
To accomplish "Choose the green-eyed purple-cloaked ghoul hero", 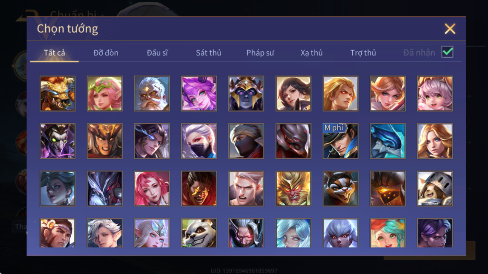I will [57, 141].
